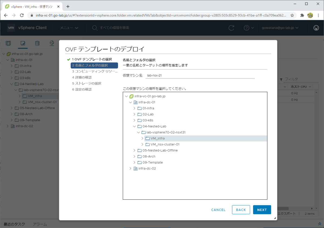
Task: Select infra-dc-02 datacenter in dialog tree
Action: 145,169
